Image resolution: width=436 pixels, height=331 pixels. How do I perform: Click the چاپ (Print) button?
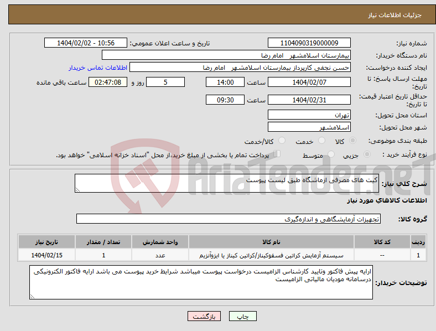(x=242, y=316)
